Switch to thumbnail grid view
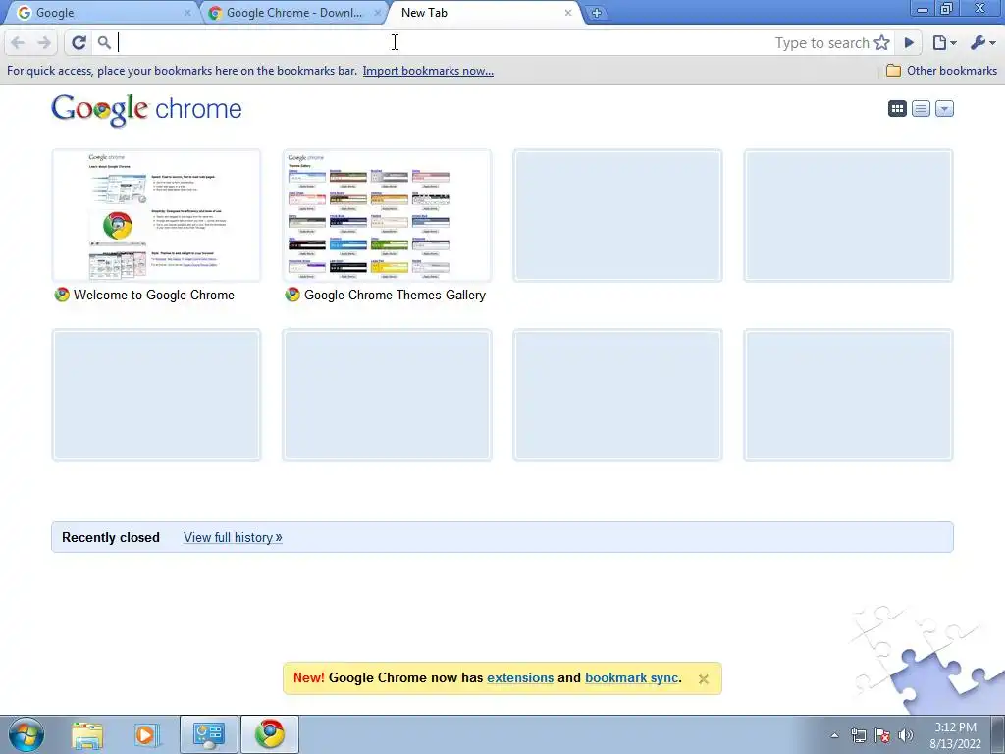The image size is (1005, 754). pyautogui.click(x=897, y=108)
